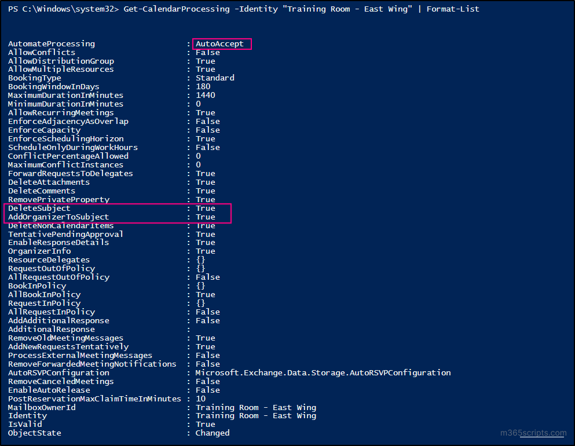Click the empty braces beside ResourceDelegates
The image size is (575, 446).
click(200, 260)
